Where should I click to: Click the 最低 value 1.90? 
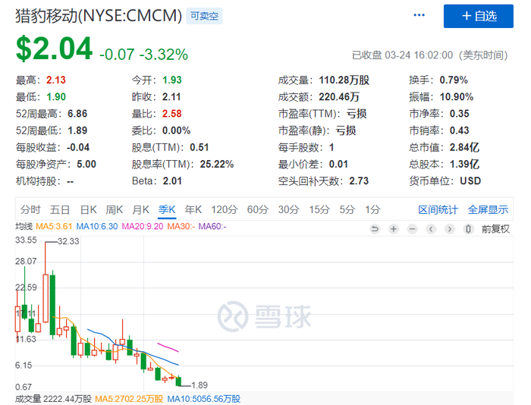click(56, 97)
